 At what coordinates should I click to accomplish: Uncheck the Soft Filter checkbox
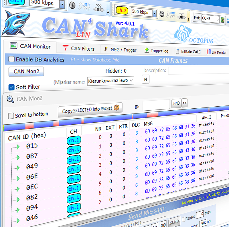(x=11, y=87)
